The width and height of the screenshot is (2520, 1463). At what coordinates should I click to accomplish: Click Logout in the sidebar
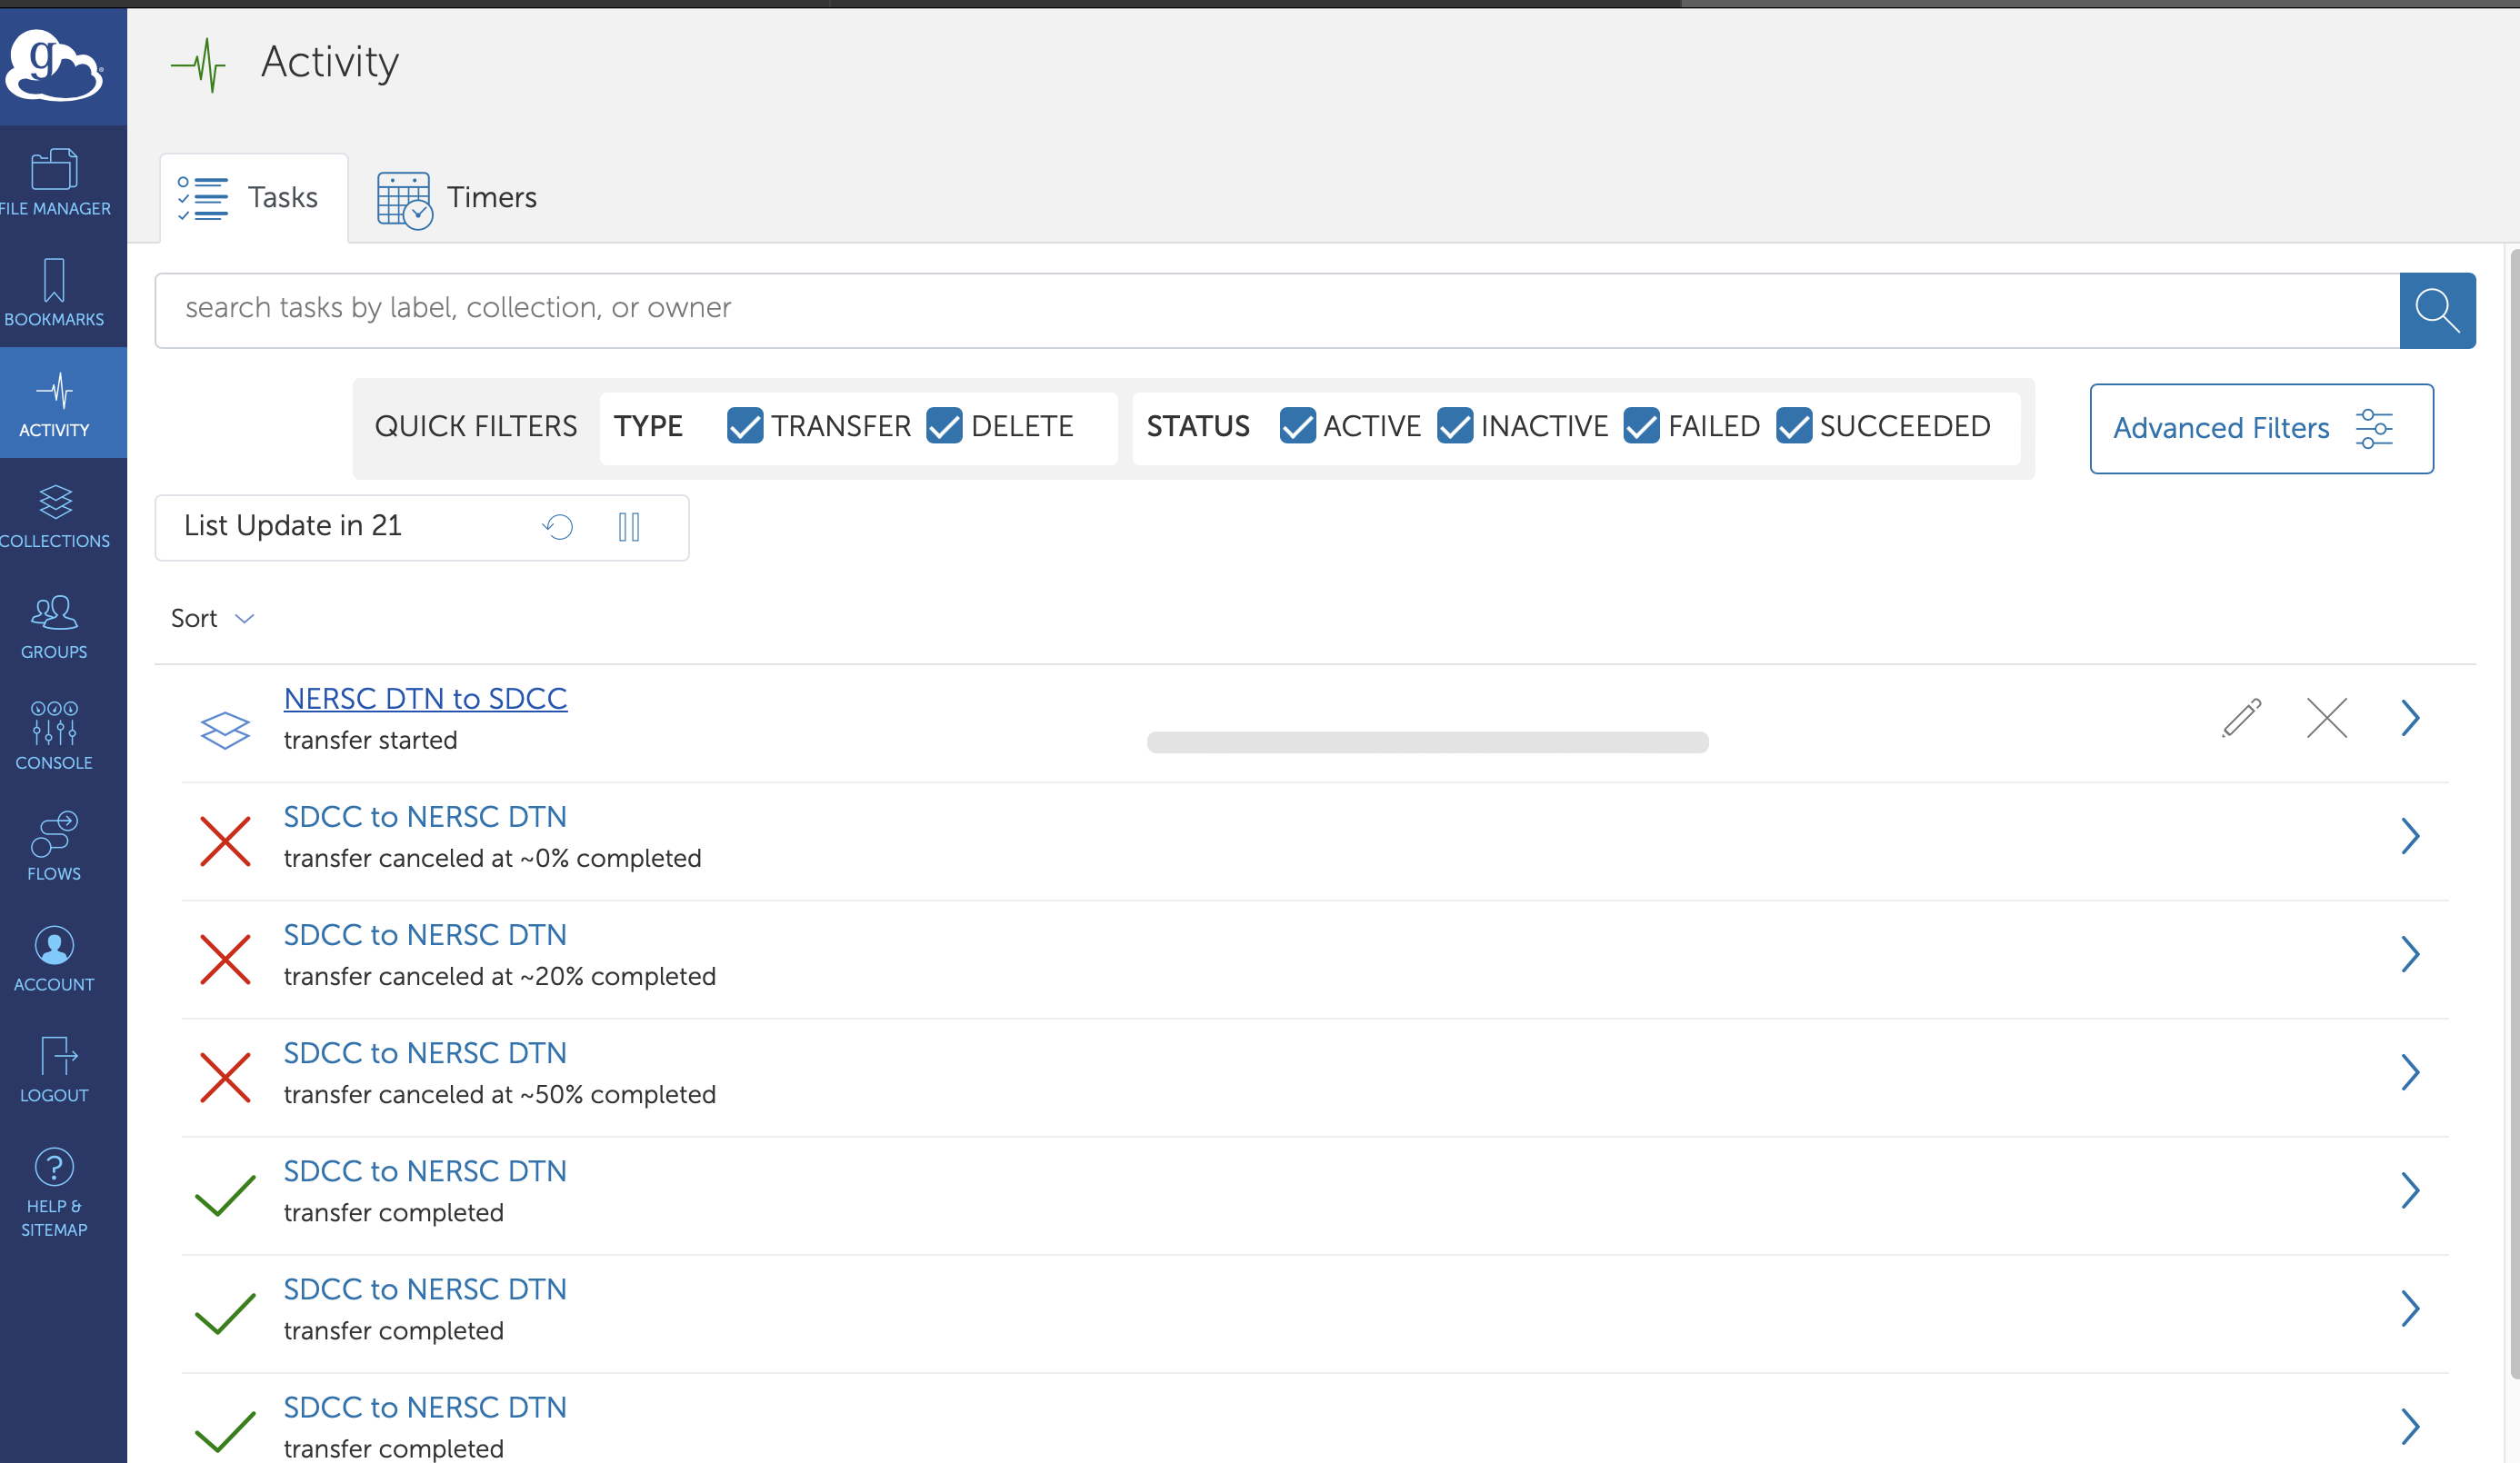(x=55, y=1070)
